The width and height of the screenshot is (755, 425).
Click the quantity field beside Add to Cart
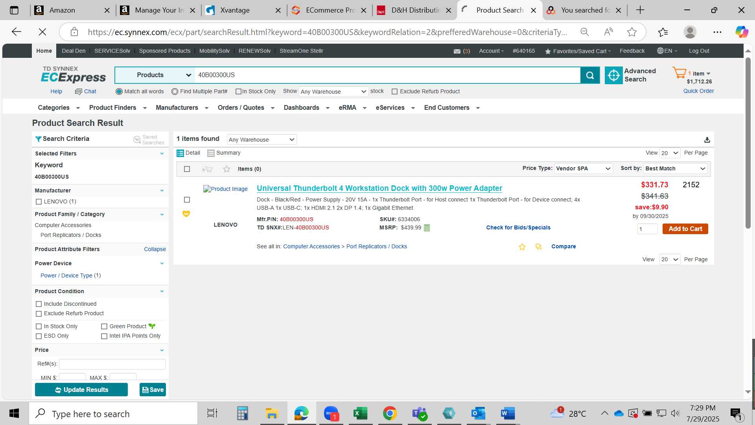point(647,229)
